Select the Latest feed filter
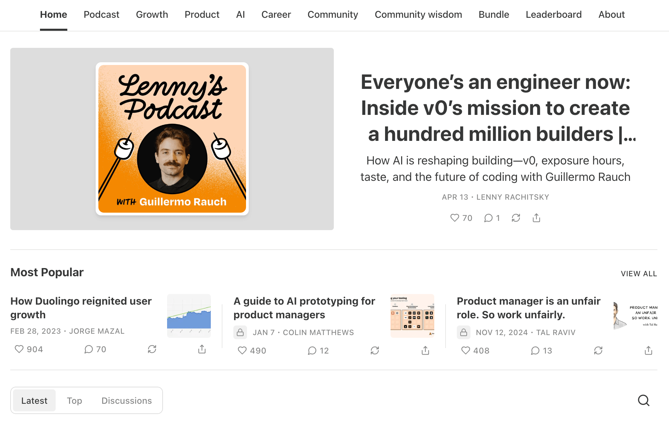Screen dimensions: 669x426 34,400
